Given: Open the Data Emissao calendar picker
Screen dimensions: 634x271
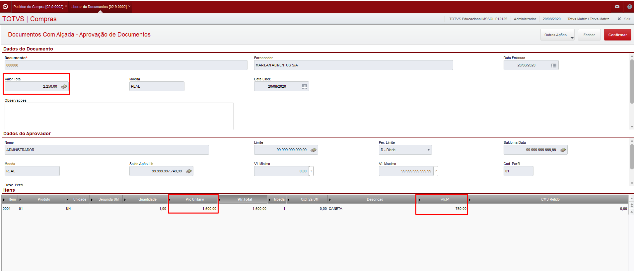Looking at the screenshot, I should click(x=554, y=65).
